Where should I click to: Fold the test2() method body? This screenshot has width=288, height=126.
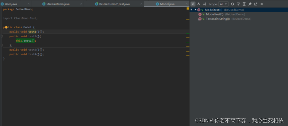tap(2, 36)
